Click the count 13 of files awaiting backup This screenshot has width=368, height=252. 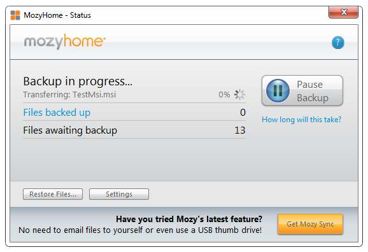coord(240,130)
